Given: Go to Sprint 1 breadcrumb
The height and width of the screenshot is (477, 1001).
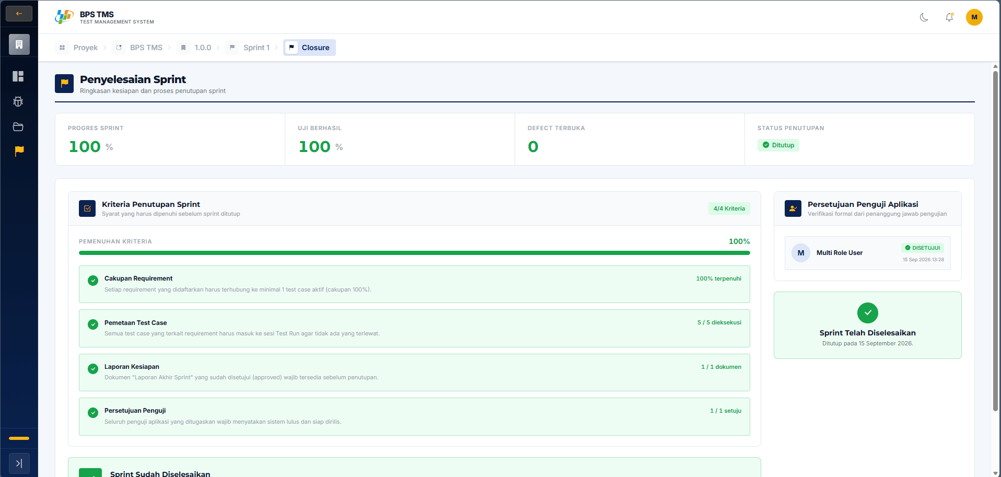Looking at the screenshot, I should click(249, 48).
